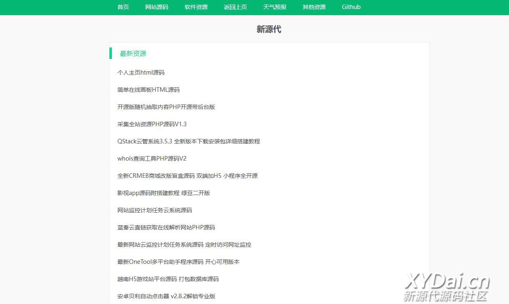View 影视app源码附搭建教程 article
Image resolution: width=509 pixels, height=304 pixels.
(x=164, y=193)
